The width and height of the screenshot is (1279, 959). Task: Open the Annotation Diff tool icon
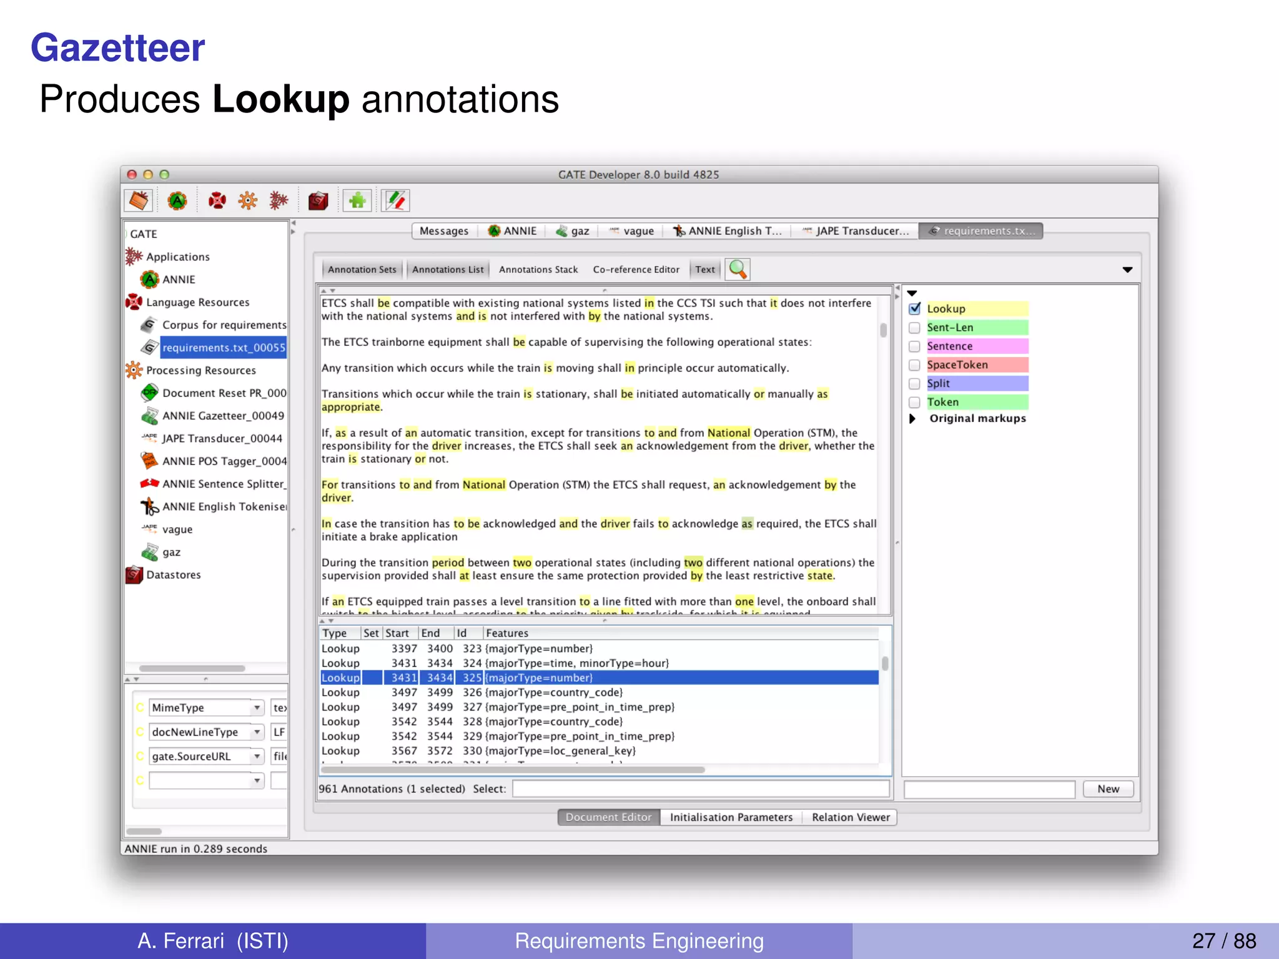(395, 200)
